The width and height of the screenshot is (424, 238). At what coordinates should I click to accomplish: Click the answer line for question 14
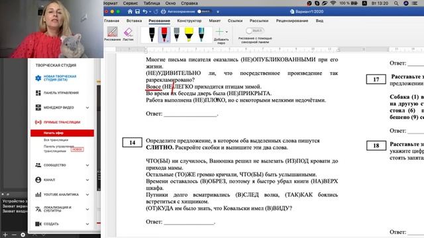coord(189,222)
